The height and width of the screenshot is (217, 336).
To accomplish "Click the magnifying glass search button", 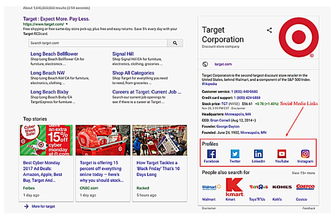I will pyautogui.click(x=175, y=43).
